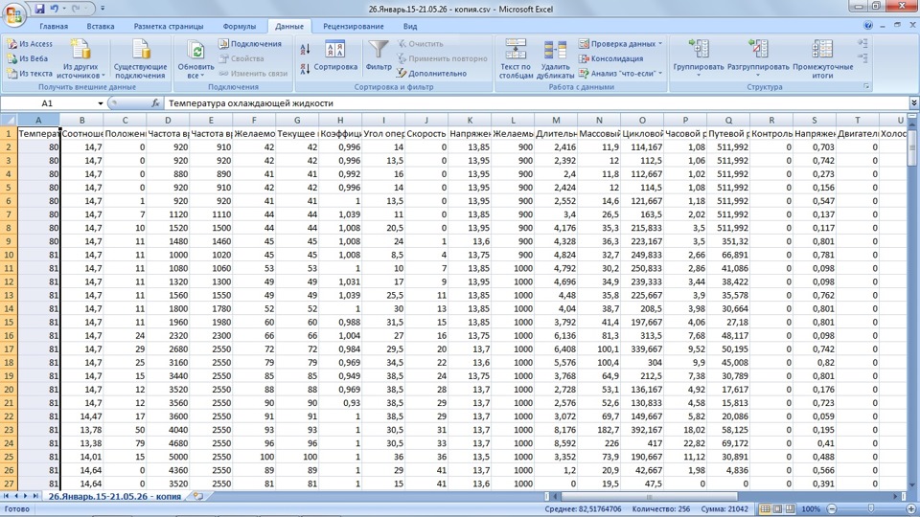Open Из других источников dropdown
This screenshot has width=920, height=517.
pyautogui.click(x=80, y=58)
